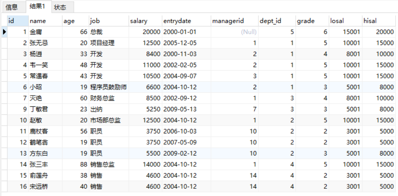Click the entrydate cell 2007-05-09
This screenshot has height=196, width=398.
pos(186,143)
